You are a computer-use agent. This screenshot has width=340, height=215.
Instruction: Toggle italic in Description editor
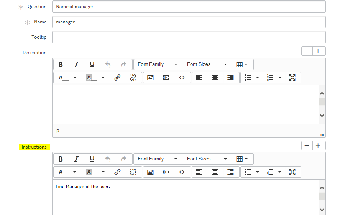click(76, 64)
